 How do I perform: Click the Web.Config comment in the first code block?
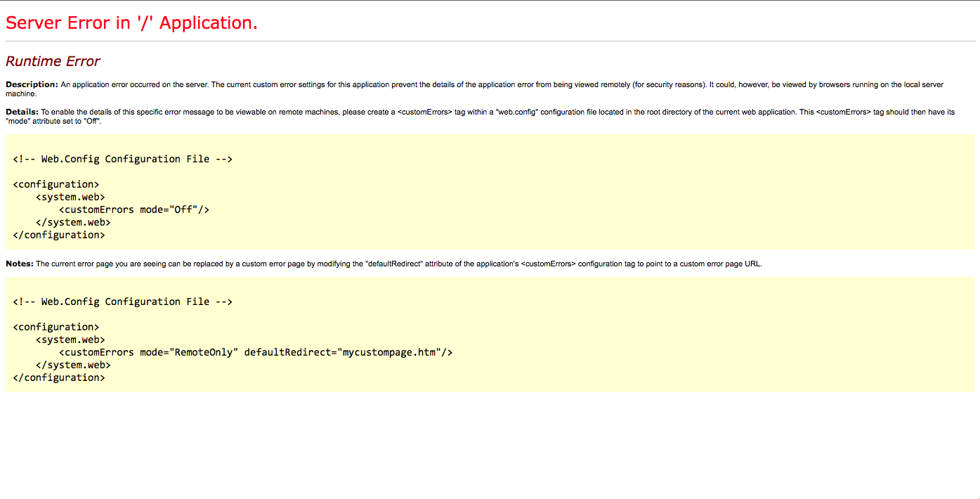(x=122, y=159)
